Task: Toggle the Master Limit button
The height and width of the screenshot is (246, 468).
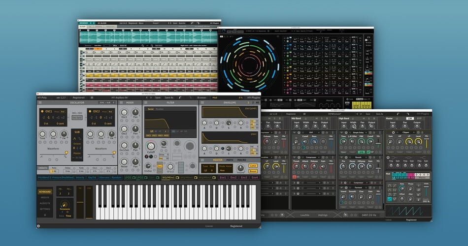Action: 253,166
